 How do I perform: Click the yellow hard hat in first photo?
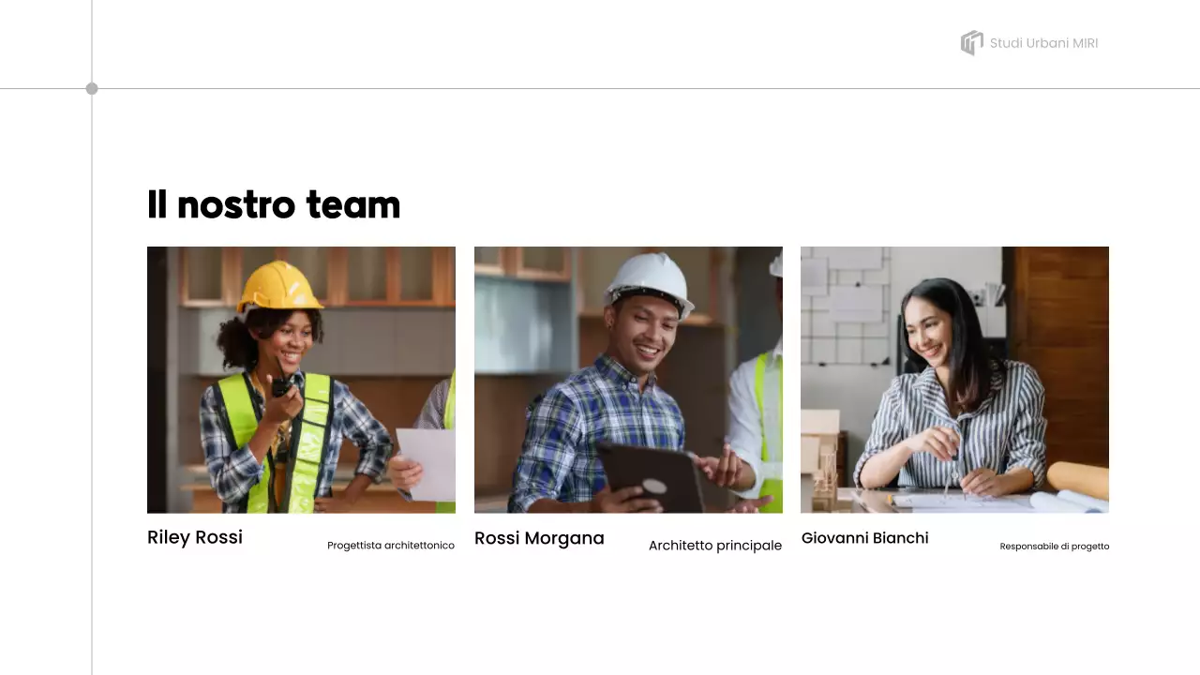(278, 287)
